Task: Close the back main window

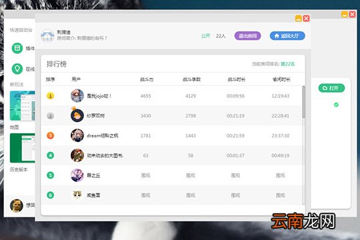Action: 353,14
